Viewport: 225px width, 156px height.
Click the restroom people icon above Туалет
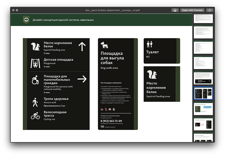click(x=149, y=44)
